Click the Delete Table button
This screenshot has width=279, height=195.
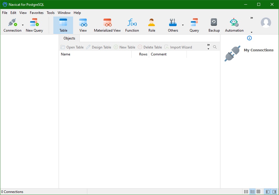(150, 47)
